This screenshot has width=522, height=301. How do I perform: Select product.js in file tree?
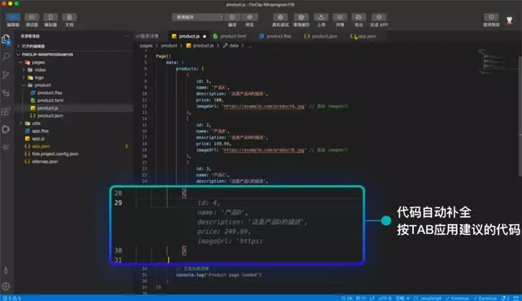tap(44, 108)
